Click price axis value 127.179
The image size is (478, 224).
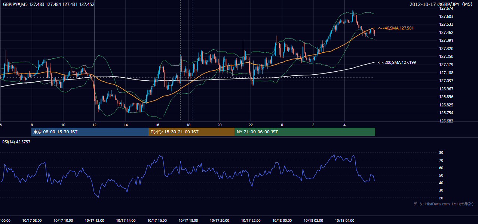(447, 65)
